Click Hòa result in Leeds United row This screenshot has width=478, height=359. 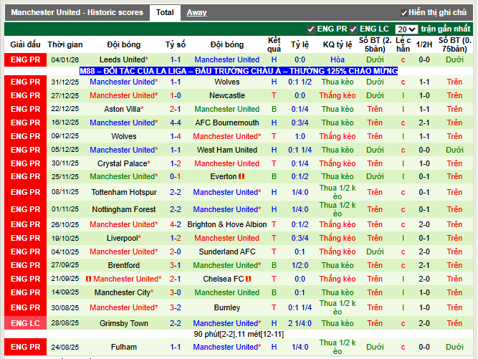tap(338, 59)
